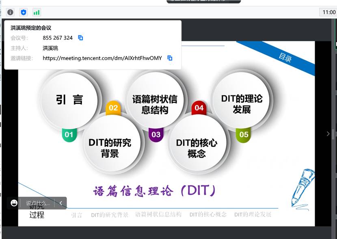Collapse the chat bar with left chevron

(x=61, y=203)
